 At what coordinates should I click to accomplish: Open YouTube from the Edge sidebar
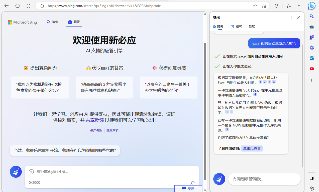click(311, 68)
